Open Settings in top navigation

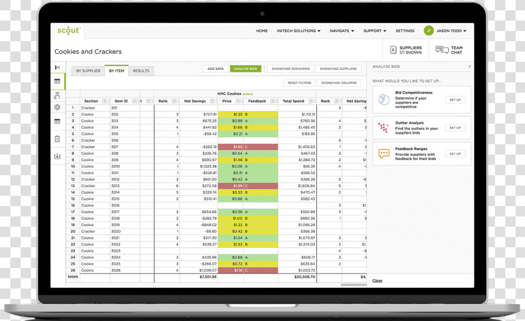pos(405,31)
